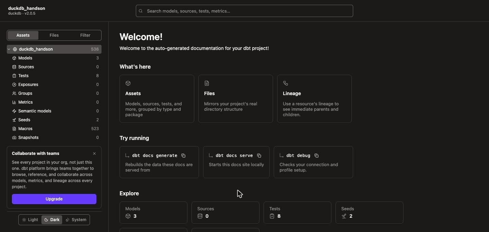Image resolution: width=489 pixels, height=232 pixels.
Task: Click the Upgrade button
Action: click(54, 199)
